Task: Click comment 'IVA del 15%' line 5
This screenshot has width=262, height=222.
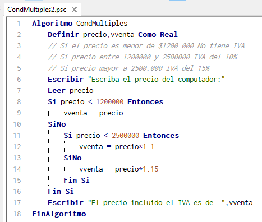Action: click(188, 68)
